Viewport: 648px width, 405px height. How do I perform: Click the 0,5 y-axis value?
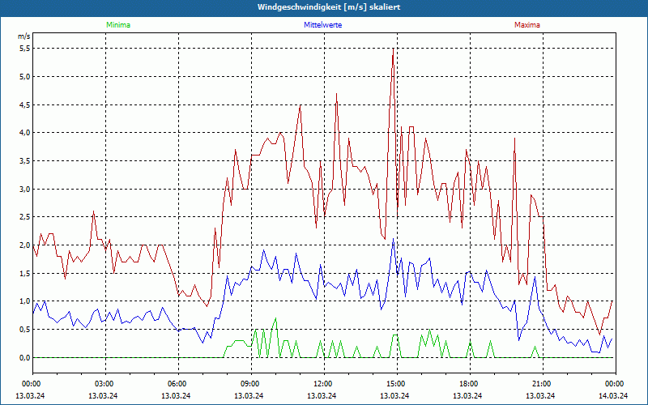(x=25, y=330)
